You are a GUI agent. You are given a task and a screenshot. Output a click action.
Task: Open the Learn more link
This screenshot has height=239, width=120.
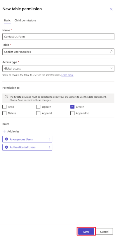point(67,75)
